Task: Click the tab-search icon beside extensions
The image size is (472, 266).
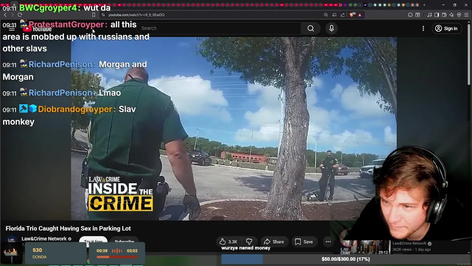Action: 418,15
